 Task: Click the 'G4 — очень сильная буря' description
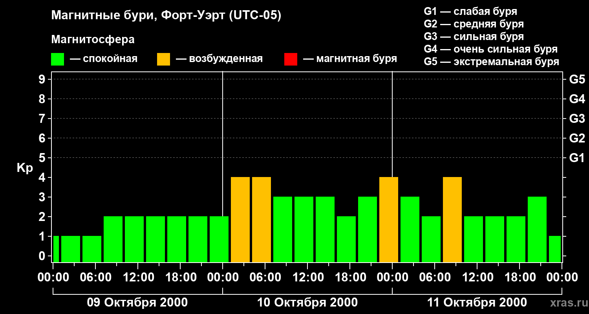click(491, 49)
